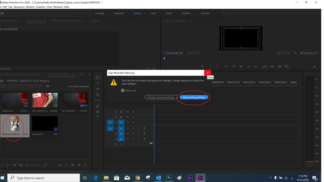Switch Project panel to Freeform View
This screenshot has width=324, height=182.
[21, 165]
